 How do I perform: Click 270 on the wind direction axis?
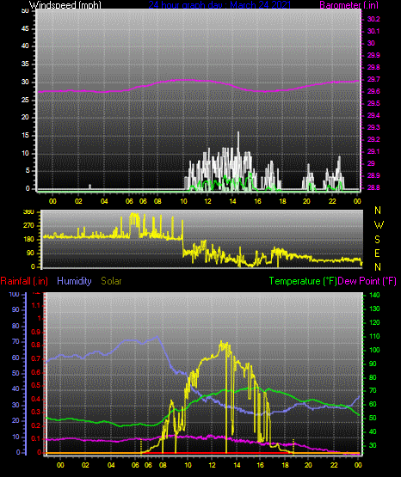pyautogui.click(x=28, y=226)
